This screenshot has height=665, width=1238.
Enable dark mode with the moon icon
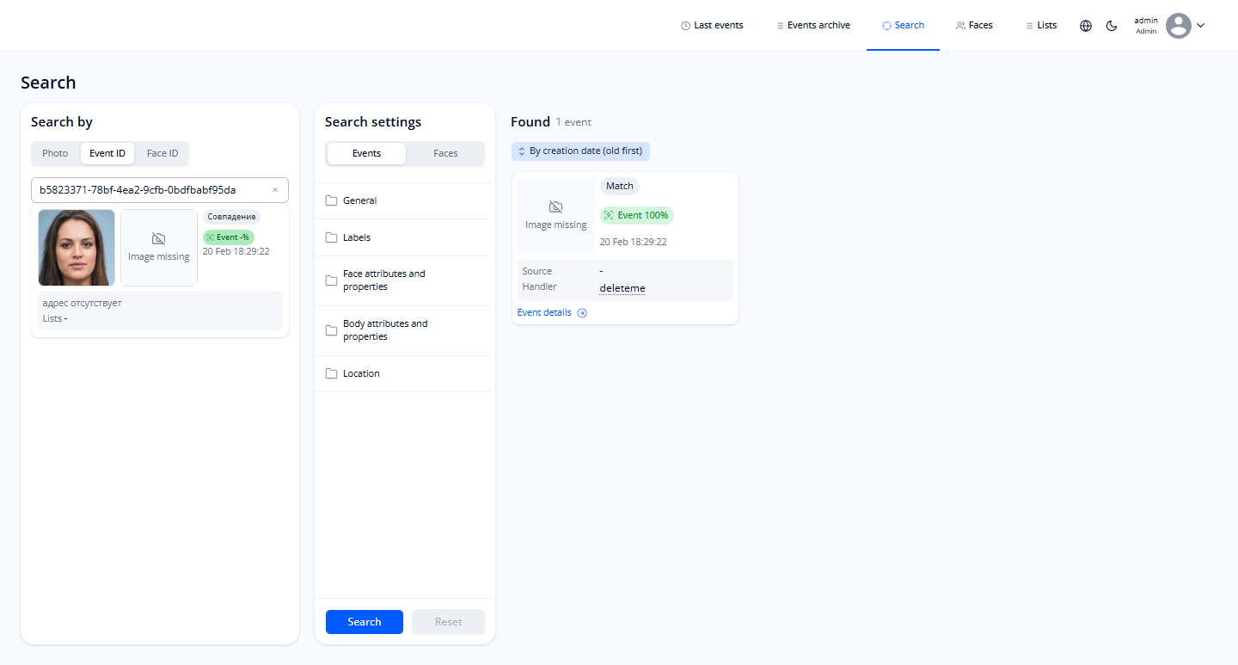click(x=1112, y=26)
